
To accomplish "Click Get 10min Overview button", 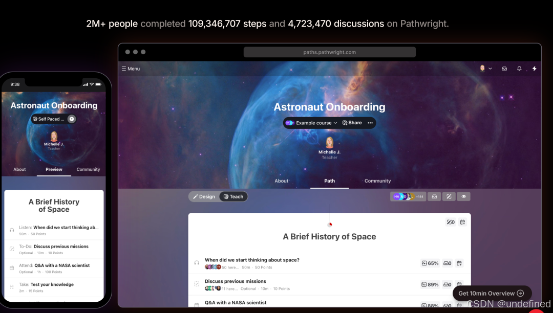I will (492, 293).
